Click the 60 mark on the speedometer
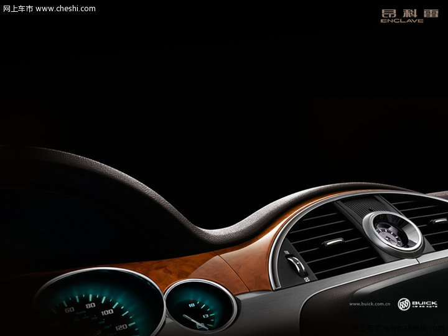This screenshot has width=448, height=336. [69, 309]
